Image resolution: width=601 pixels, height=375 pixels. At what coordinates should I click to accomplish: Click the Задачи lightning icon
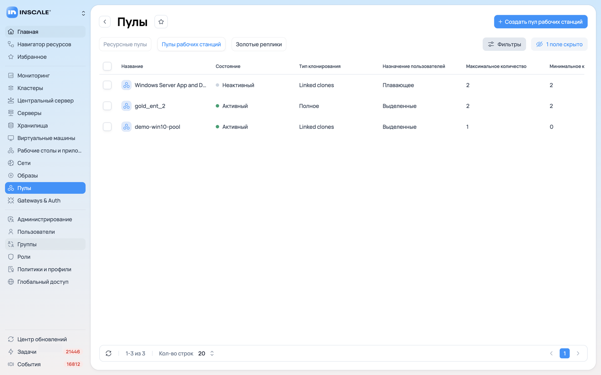tap(11, 352)
